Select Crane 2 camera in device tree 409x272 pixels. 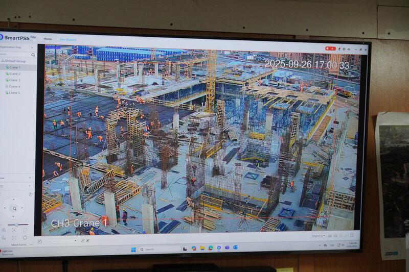[x=15, y=73]
